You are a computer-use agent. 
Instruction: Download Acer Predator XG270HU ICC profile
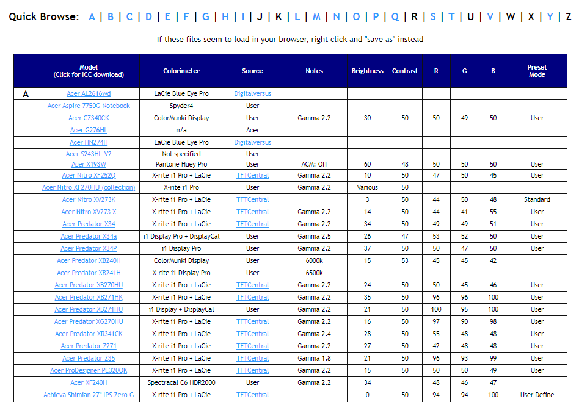89,321
